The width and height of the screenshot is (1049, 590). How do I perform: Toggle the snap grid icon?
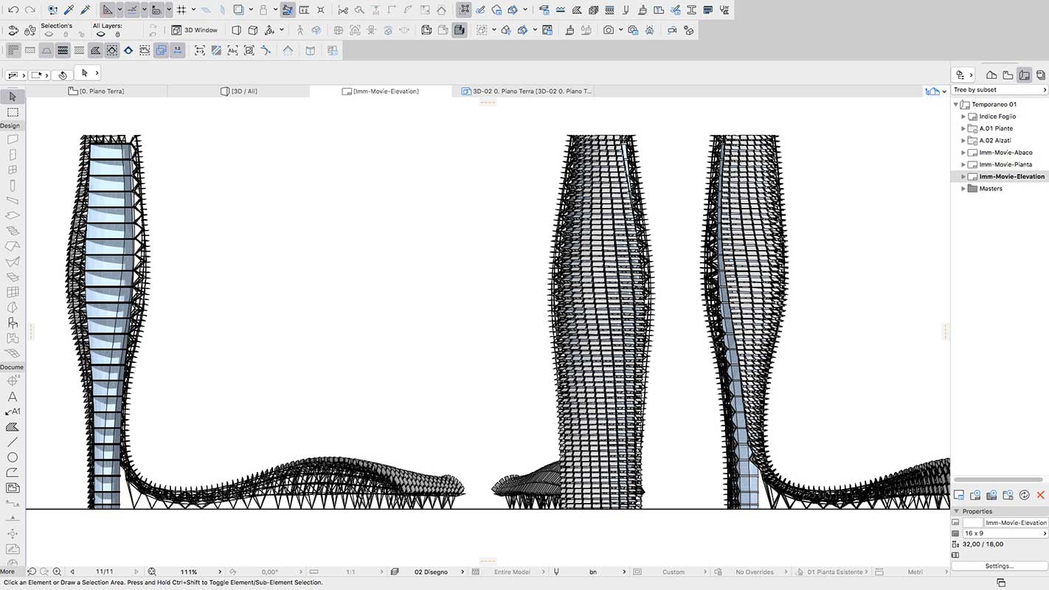click(x=181, y=10)
